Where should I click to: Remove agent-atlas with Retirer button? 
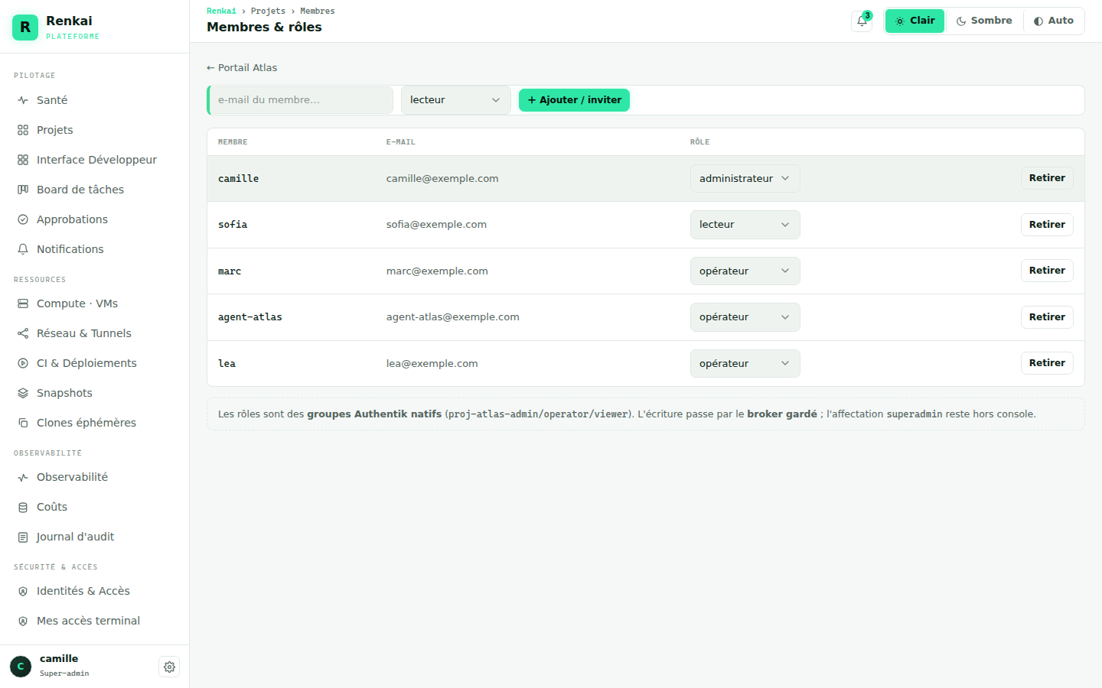(1047, 317)
